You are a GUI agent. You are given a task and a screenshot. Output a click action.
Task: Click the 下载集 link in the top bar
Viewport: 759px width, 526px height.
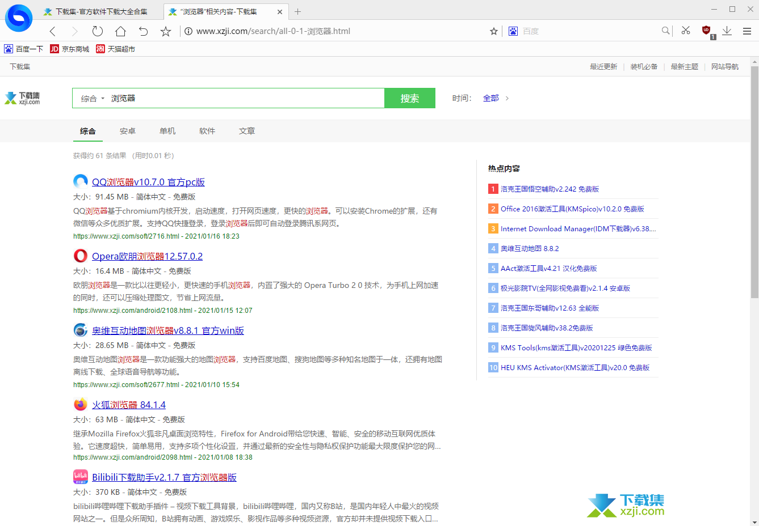[x=20, y=66]
